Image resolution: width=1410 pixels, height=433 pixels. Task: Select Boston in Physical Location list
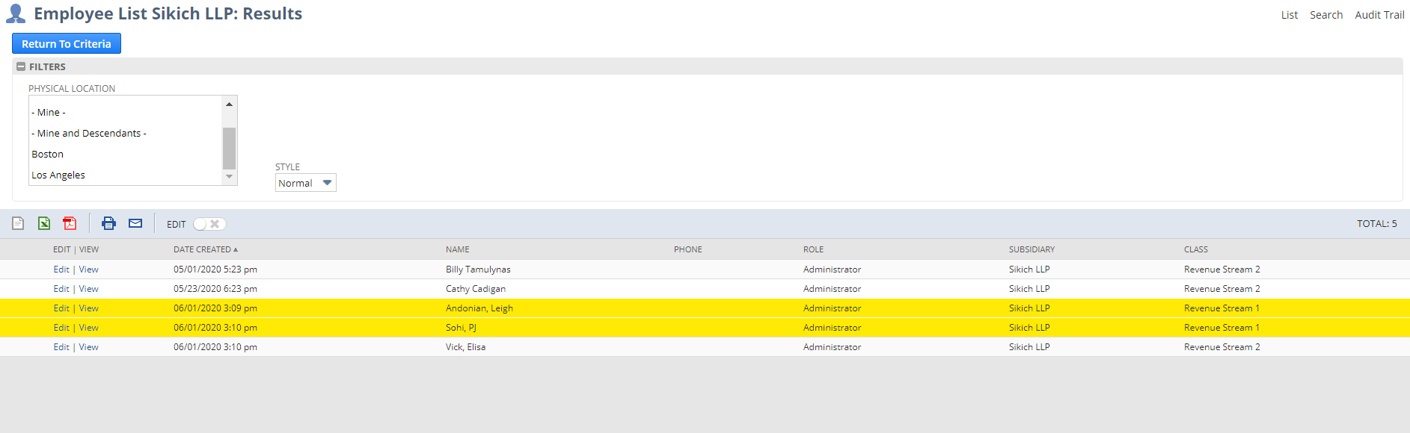(x=48, y=155)
